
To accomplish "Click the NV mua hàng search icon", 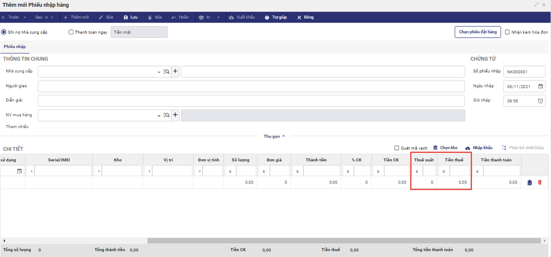I will click(x=166, y=115).
